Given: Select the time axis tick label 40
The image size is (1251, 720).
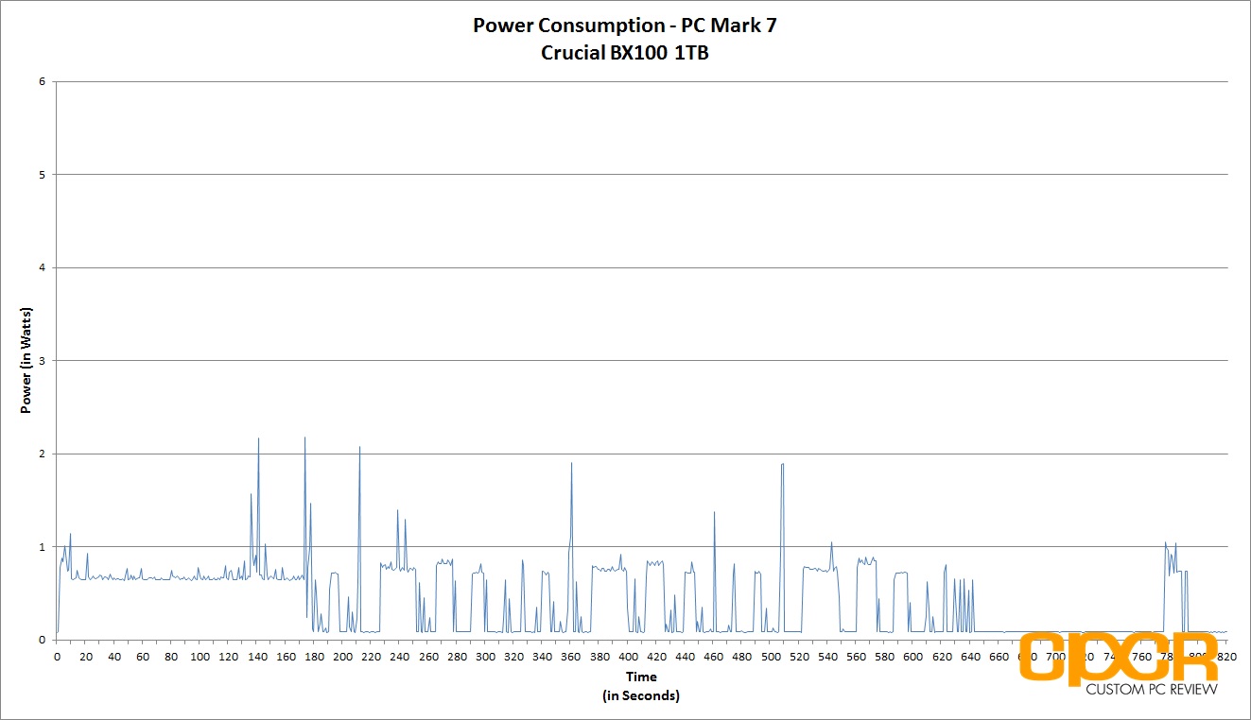Looking at the screenshot, I should tap(113, 656).
